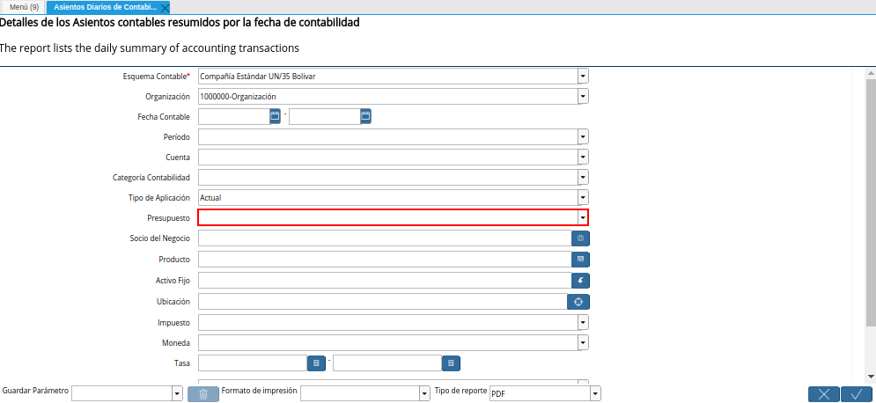This screenshot has width=876, height=403.
Task: Click Producto input field
Action: (x=385, y=260)
